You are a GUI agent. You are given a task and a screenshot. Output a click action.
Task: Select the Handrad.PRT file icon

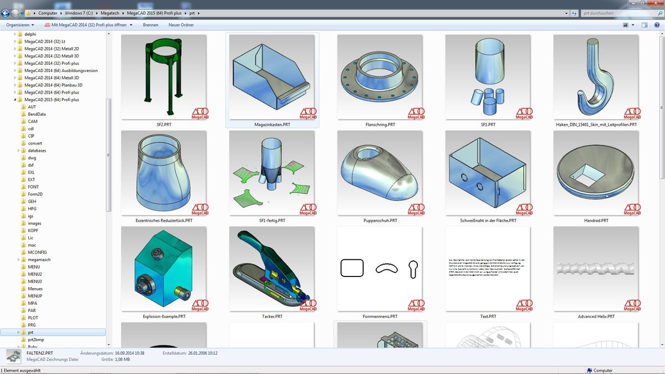pos(596,173)
